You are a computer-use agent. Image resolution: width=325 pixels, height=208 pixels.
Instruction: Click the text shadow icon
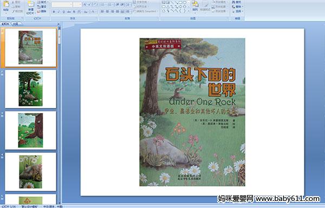74,12
